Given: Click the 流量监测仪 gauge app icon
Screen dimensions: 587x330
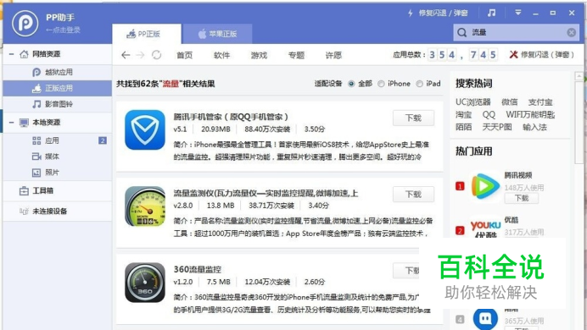Looking at the screenshot, I should (x=145, y=206).
